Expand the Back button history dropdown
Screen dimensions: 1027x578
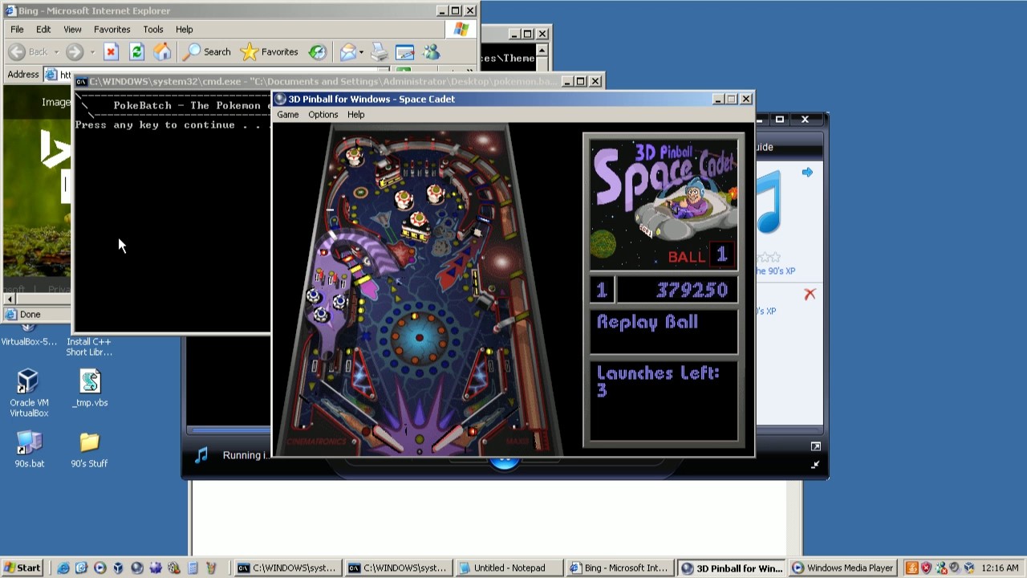pyautogui.click(x=56, y=52)
